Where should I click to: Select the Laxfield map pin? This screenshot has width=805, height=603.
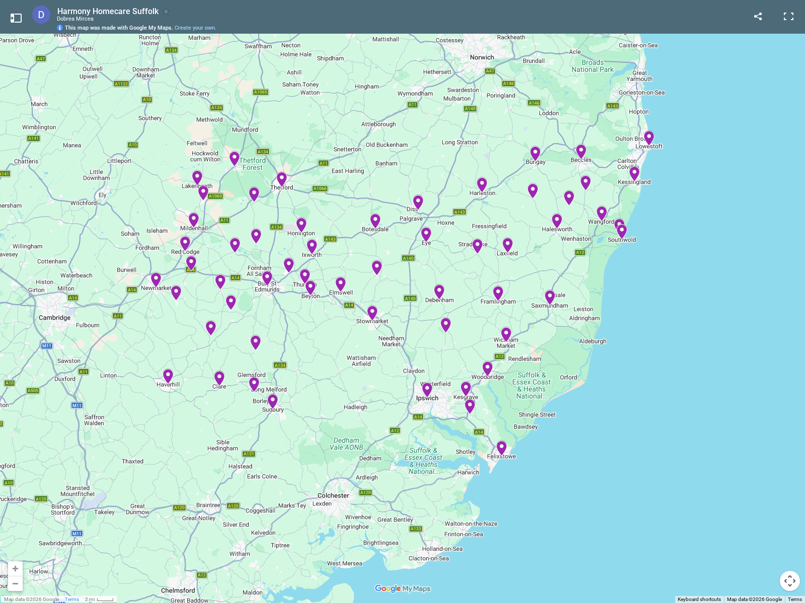[508, 244]
